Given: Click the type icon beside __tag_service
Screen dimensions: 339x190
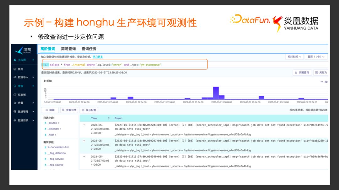Looking at the screenshot, I should click(46, 159).
